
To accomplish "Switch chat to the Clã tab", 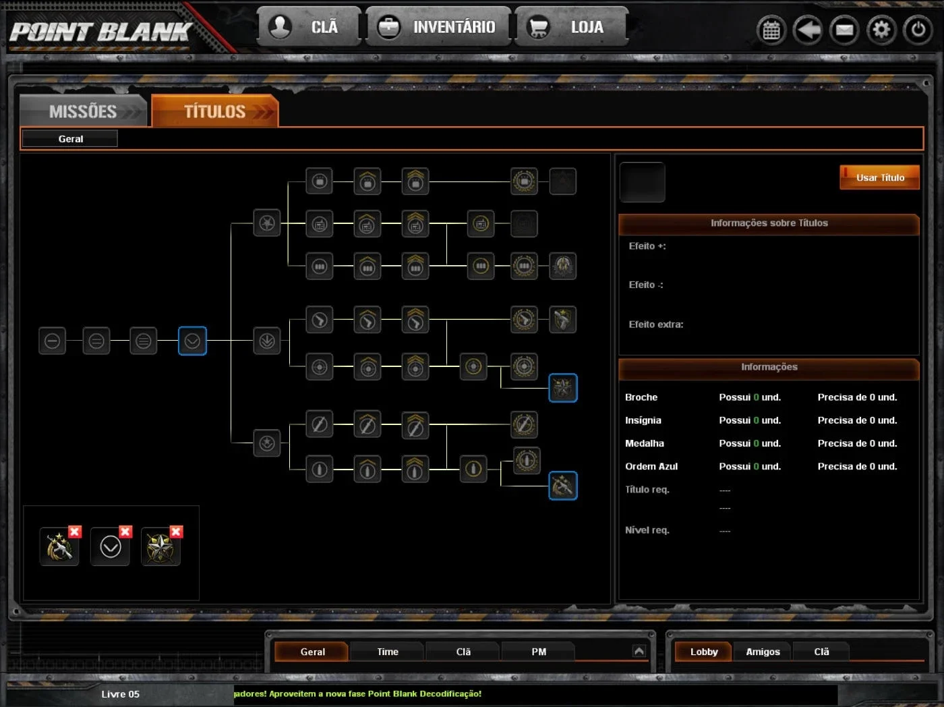I will 463,652.
